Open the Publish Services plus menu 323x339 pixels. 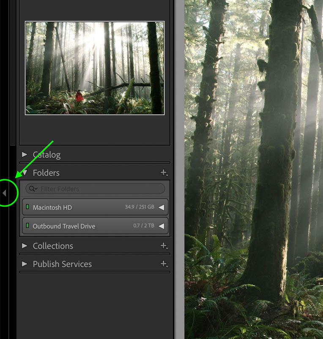pos(164,264)
